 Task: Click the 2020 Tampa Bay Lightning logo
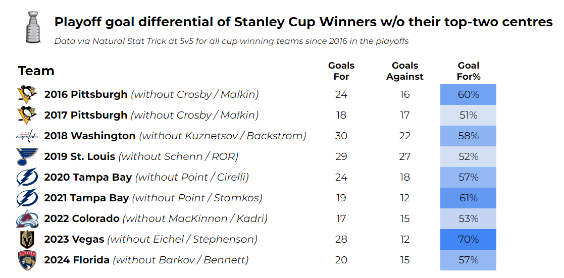(27, 178)
